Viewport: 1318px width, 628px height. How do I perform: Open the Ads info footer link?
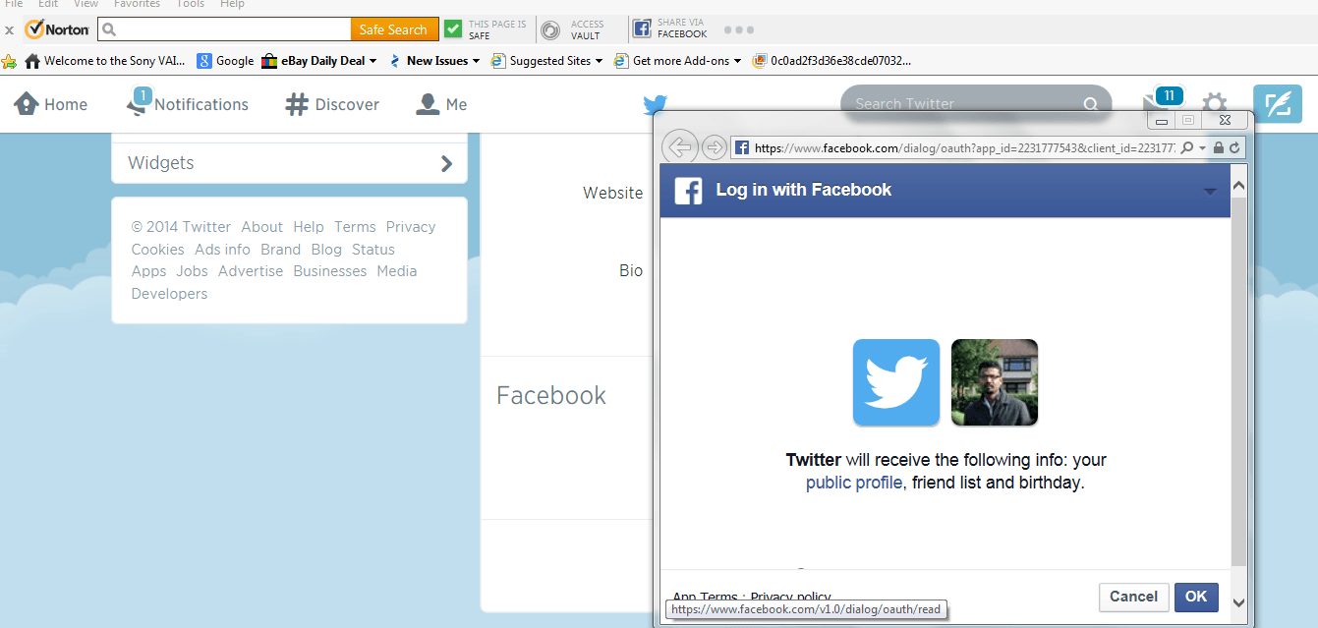222,250
